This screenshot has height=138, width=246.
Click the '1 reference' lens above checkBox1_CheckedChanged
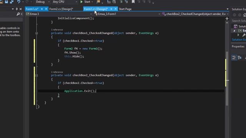pyautogui.click(x=57, y=30)
